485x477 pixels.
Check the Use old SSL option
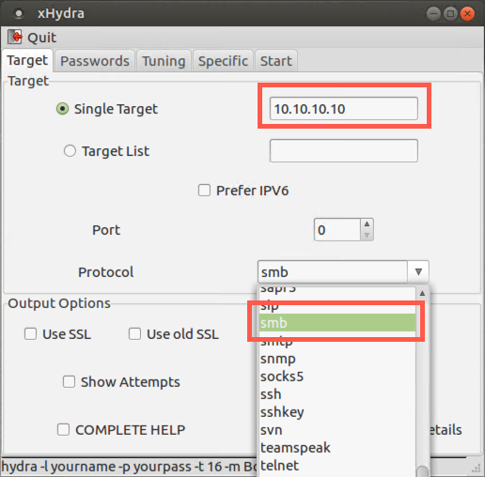[x=134, y=333]
